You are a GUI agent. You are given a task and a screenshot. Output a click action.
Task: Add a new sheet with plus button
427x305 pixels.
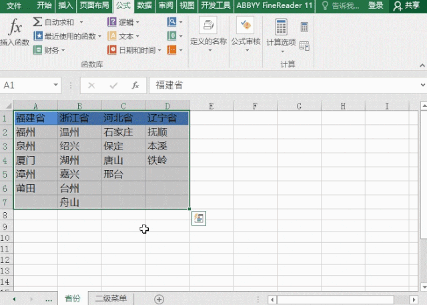[159, 299]
